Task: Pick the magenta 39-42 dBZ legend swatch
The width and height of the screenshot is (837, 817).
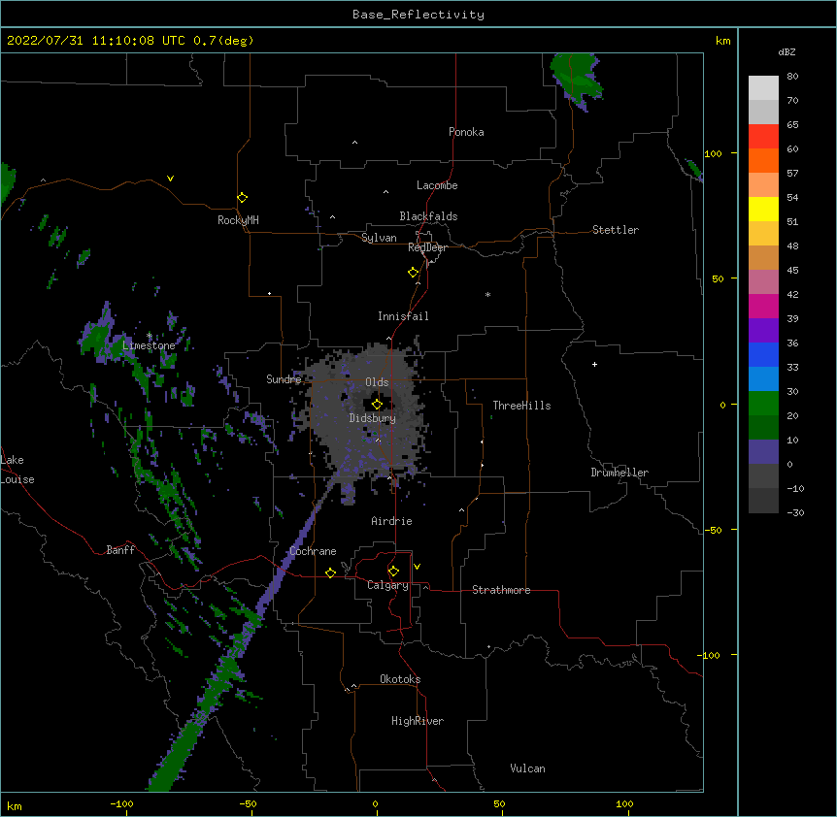Action: [763, 306]
